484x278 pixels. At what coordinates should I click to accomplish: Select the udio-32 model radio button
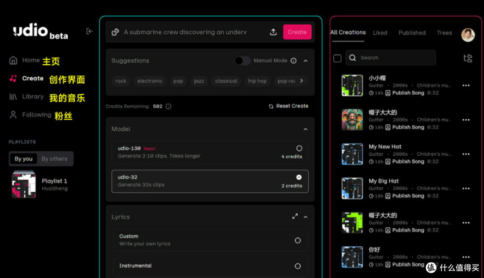click(299, 177)
